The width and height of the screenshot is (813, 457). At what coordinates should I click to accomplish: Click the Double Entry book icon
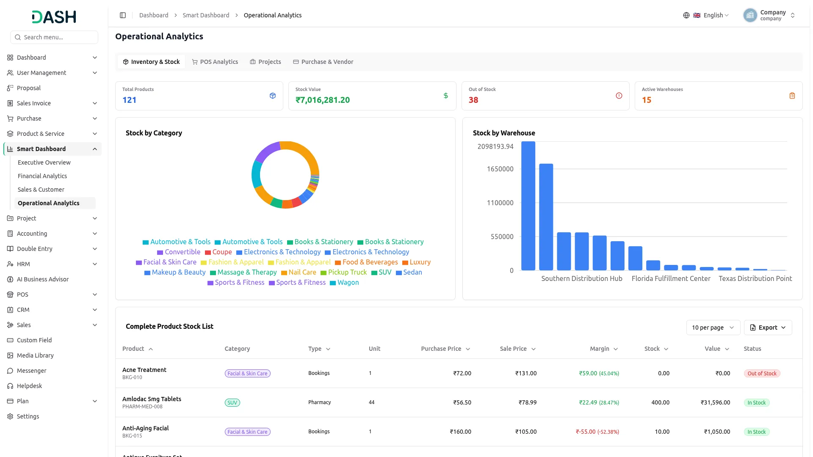[x=10, y=249]
